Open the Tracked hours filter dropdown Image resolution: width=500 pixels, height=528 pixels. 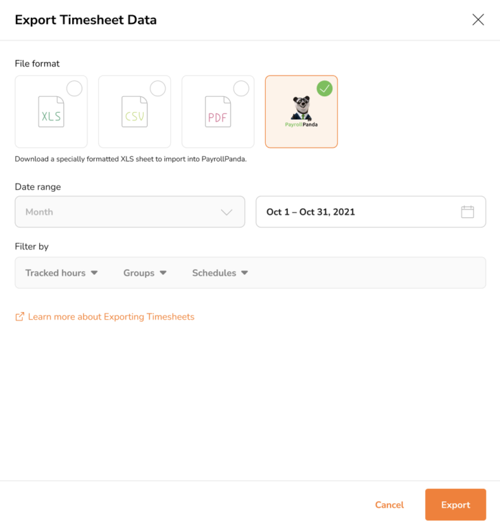62,273
